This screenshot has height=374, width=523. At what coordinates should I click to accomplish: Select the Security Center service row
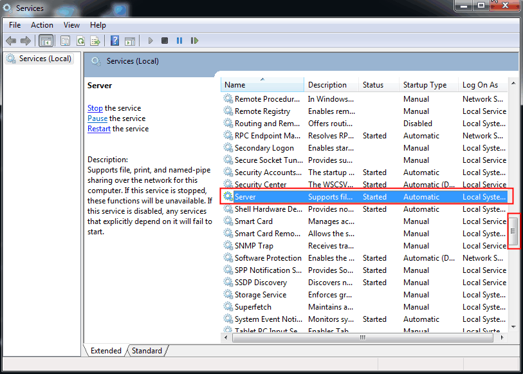[364, 184]
